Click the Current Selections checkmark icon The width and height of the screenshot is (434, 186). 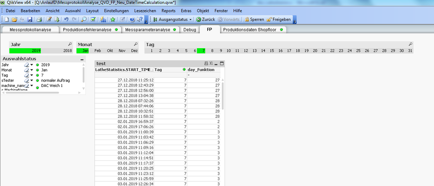click(93, 20)
